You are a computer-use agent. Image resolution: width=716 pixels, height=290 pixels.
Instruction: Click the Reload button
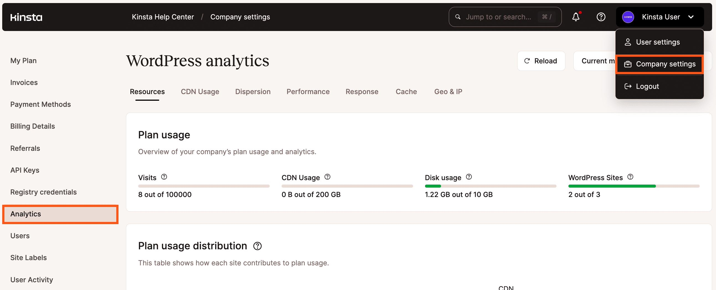541,61
